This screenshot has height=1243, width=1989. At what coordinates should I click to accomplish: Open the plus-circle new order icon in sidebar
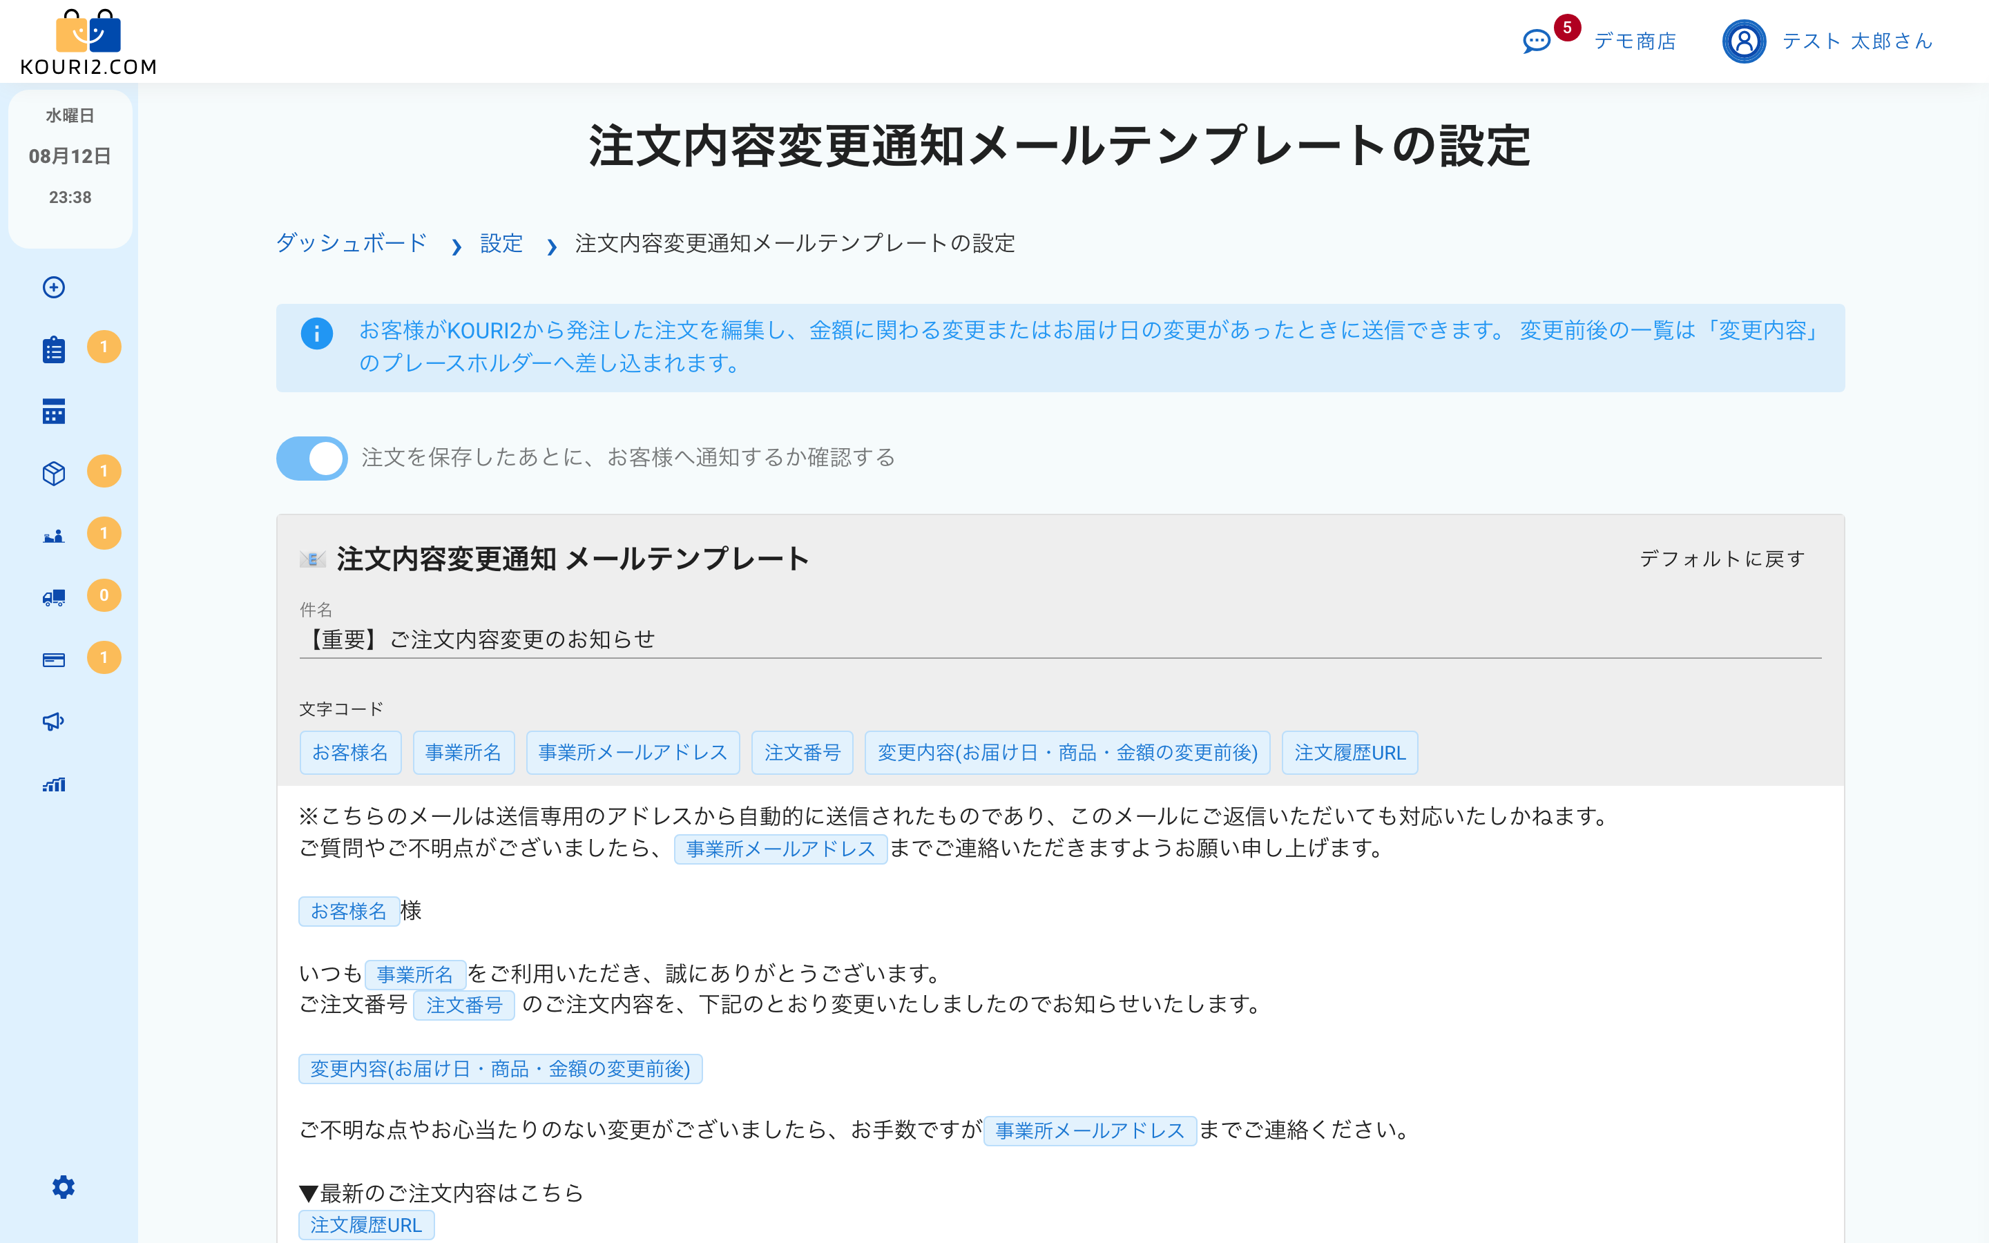pos(55,287)
